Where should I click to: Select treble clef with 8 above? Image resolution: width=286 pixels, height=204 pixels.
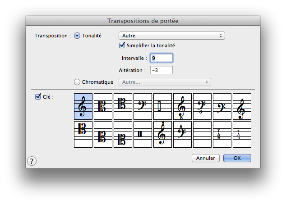coord(162,134)
